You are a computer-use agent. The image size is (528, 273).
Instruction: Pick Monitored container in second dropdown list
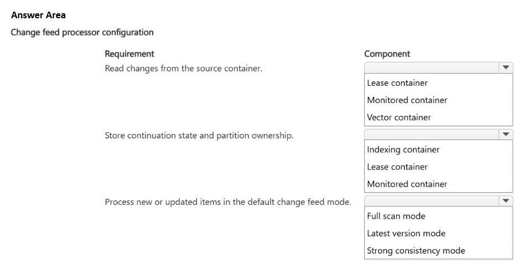tap(407, 184)
